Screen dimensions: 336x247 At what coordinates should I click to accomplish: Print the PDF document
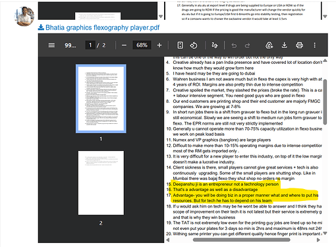(x=299, y=45)
